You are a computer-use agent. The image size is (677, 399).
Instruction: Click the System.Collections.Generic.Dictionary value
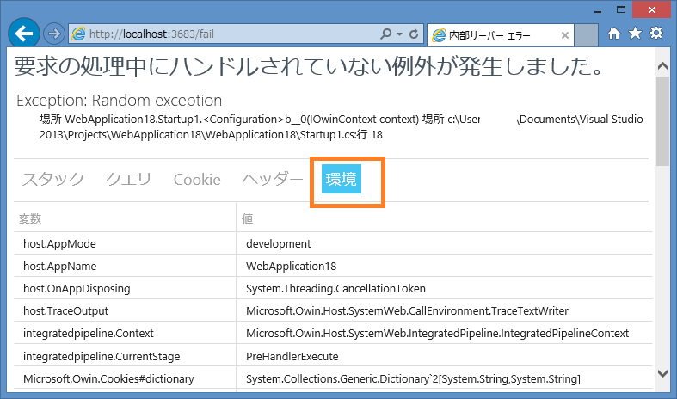pos(413,378)
